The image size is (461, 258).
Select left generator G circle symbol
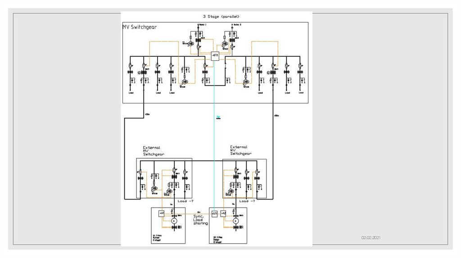174,221
